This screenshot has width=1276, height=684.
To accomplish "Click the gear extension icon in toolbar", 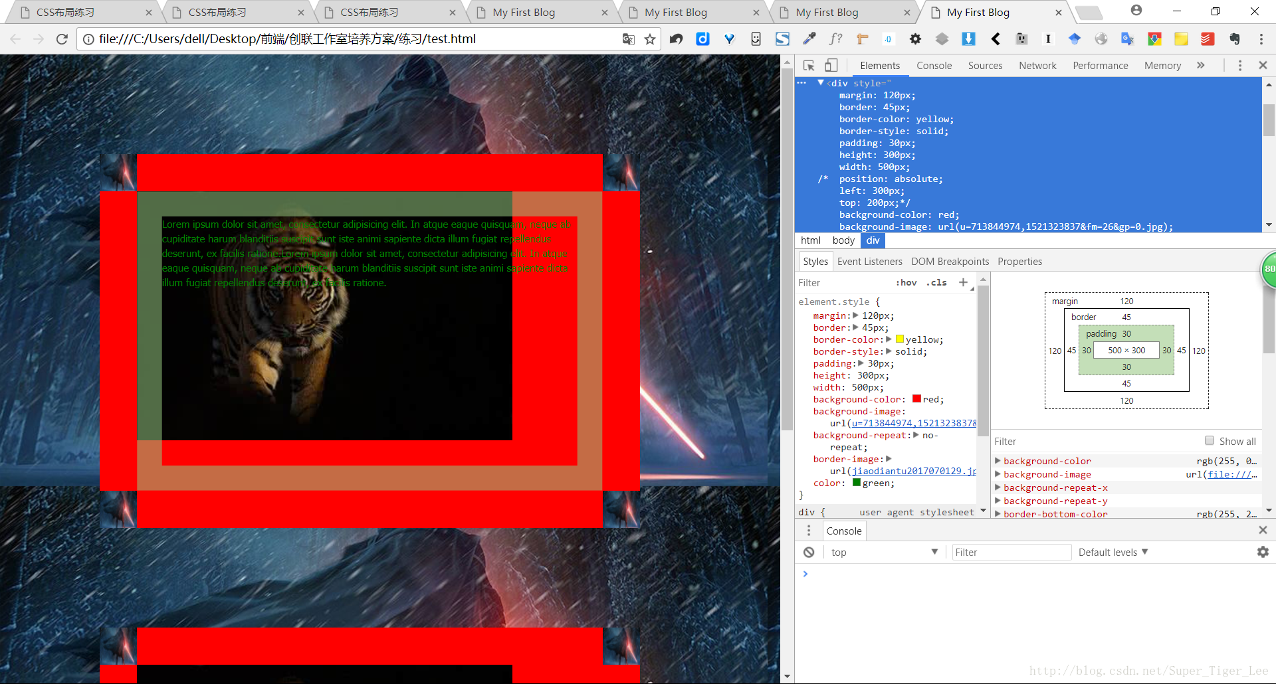I will pos(915,39).
